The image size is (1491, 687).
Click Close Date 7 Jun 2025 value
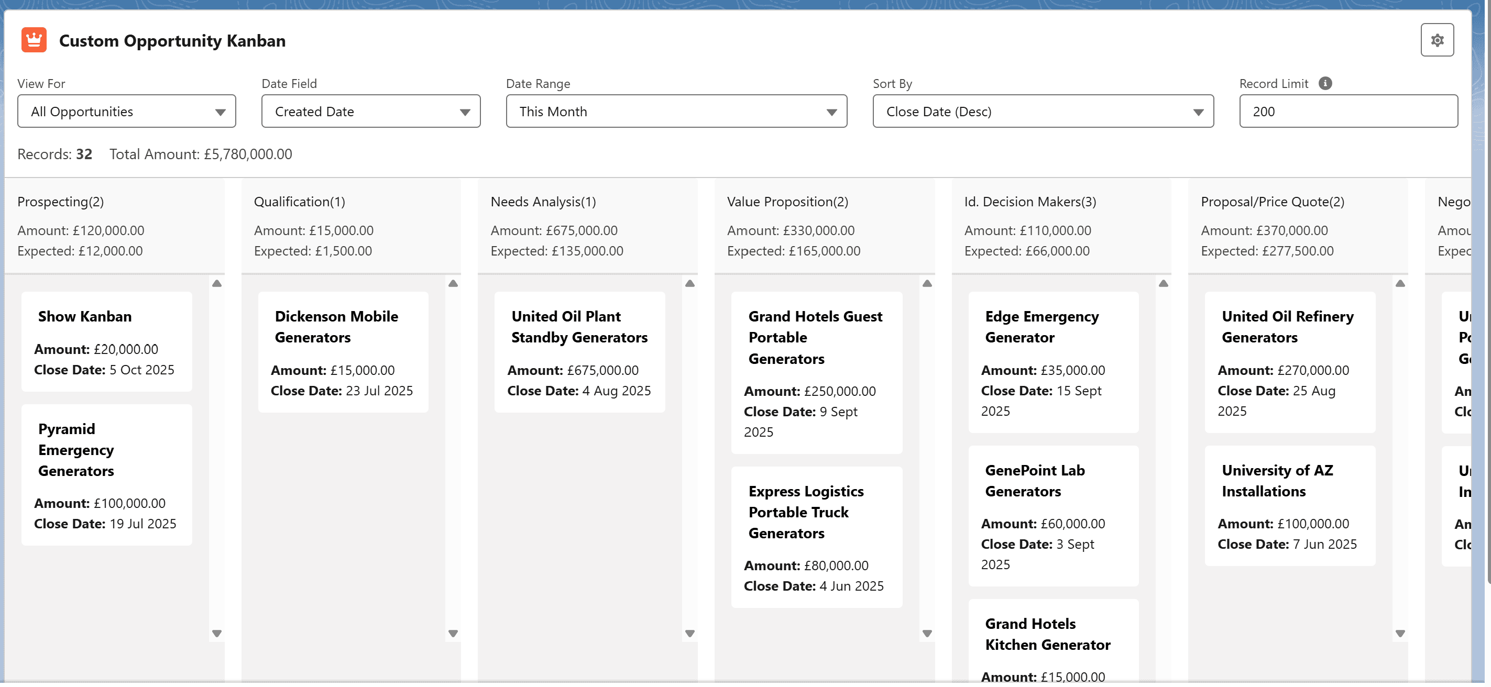(x=1325, y=544)
